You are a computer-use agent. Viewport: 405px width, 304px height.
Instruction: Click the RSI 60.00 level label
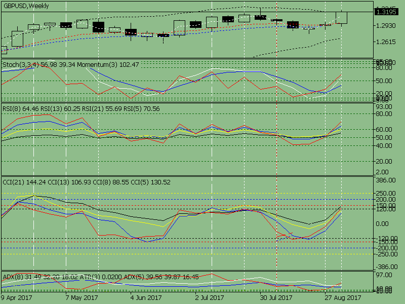384,130
